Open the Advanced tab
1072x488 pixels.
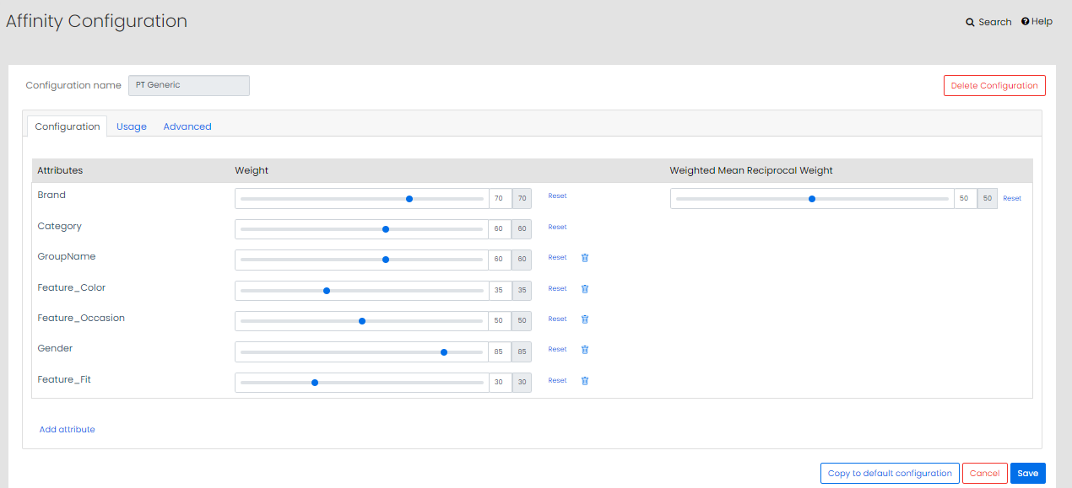[187, 126]
